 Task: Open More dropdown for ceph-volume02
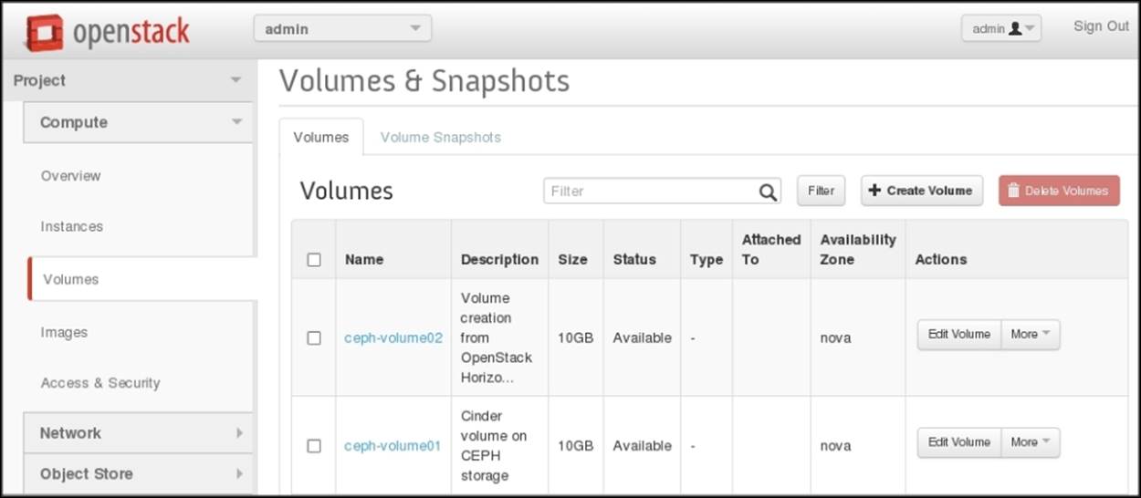pyautogui.click(x=1031, y=335)
